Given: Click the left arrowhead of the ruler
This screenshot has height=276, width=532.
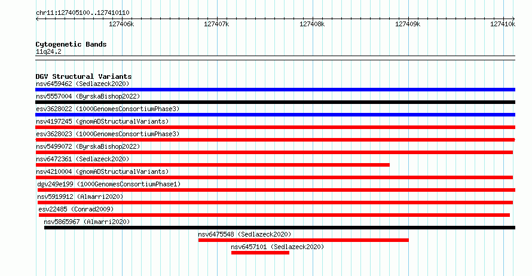Looking at the screenshot, I should (37, 19).
